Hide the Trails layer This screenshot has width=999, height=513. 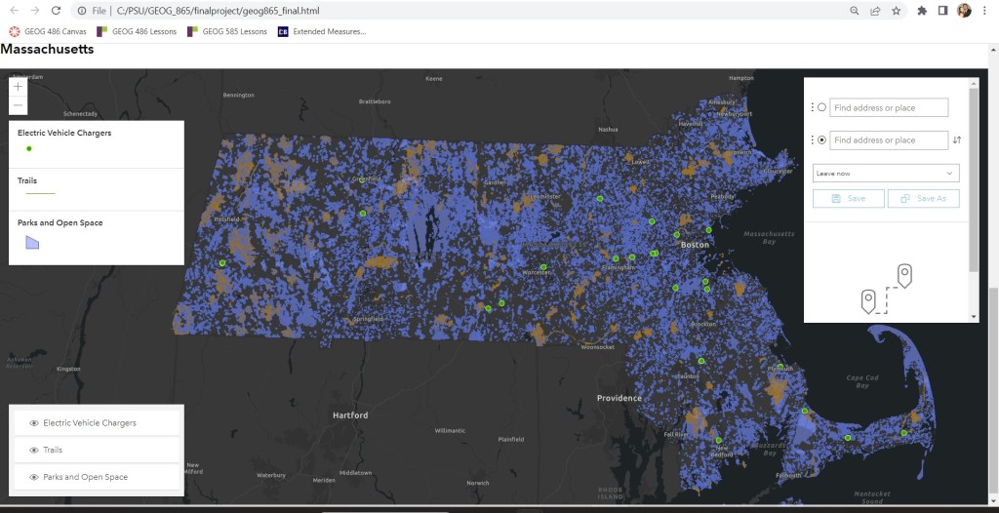(34, 451)
